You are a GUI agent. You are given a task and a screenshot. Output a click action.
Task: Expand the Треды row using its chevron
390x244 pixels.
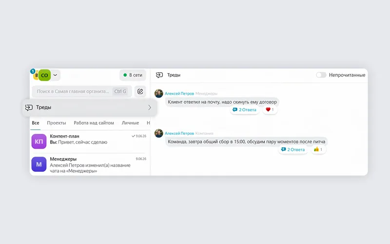[150, 107]
